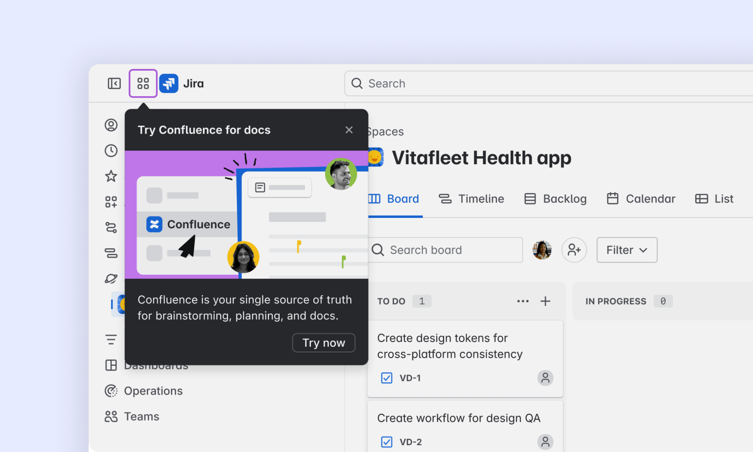Click the VD-2 task type checkbox icon
Screen dimensions: 753x452
tap(386, 442)
